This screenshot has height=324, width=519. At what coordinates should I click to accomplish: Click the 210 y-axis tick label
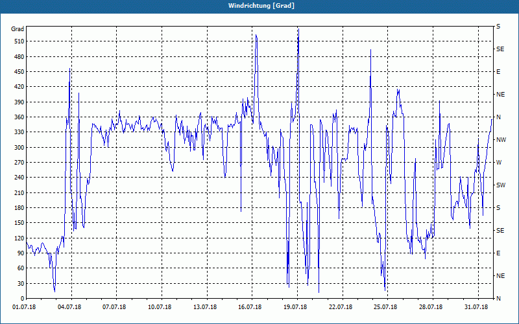19,192
